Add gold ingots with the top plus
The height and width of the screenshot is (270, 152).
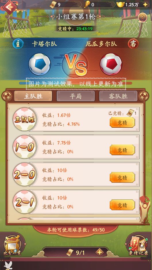coord(145,5)
